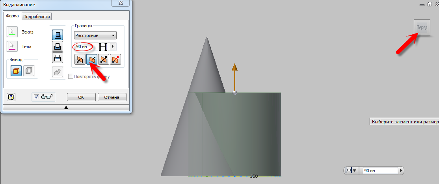Select surface output under Вывод
Screen dimensions: 439x184
(29, 71)
